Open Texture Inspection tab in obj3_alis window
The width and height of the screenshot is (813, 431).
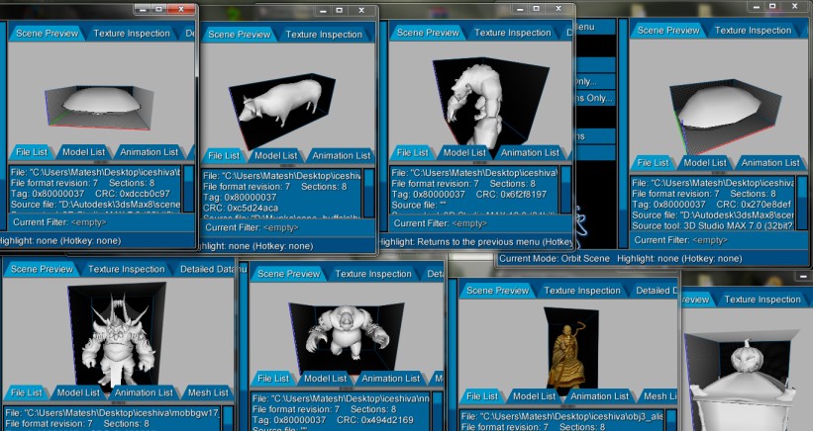click(x=581, y=291)
